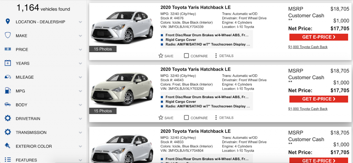
Task: Open Details menu for first Yaris listing
Action: (224, 56)
